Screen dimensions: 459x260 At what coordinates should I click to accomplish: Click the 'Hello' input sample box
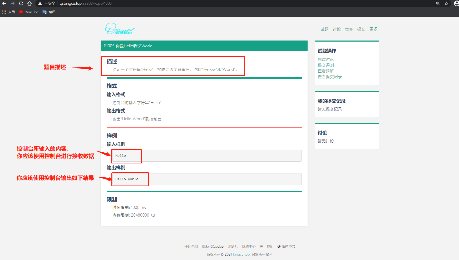point(206,156)
